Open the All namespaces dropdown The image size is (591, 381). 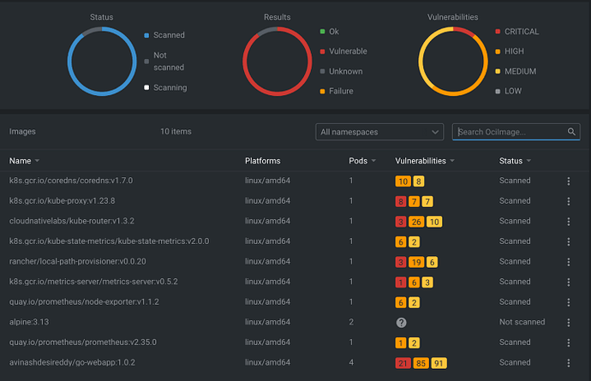(379, 132)
